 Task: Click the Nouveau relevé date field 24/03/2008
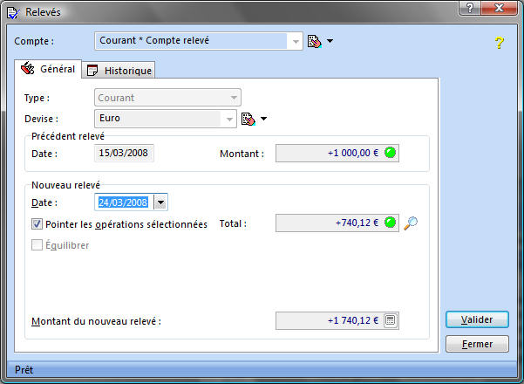point(124,202)
